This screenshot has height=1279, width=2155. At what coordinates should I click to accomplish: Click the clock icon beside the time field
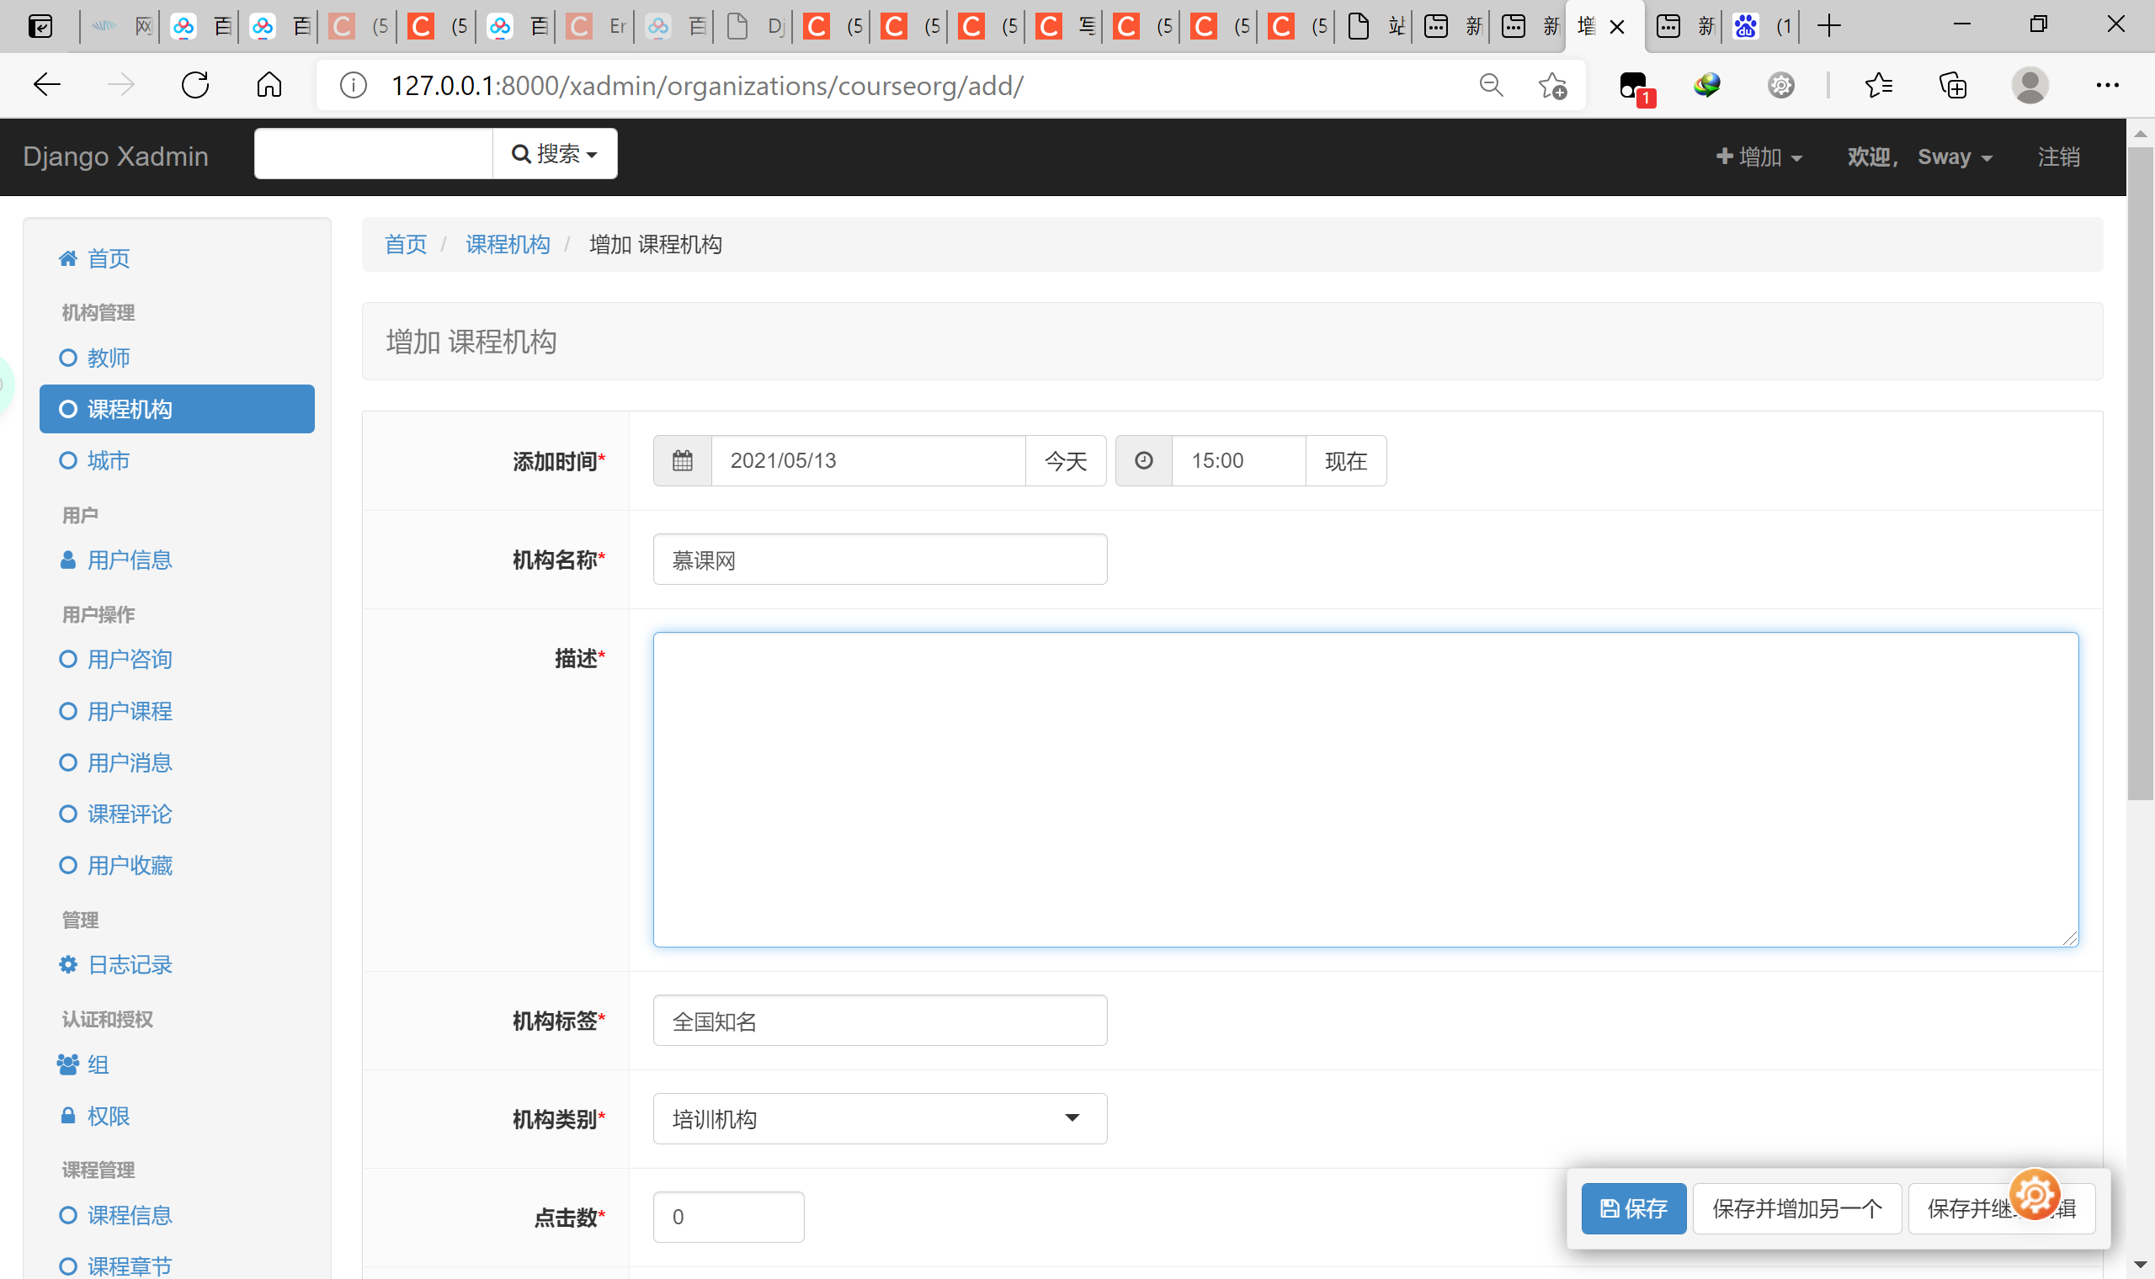point(1143,460)
